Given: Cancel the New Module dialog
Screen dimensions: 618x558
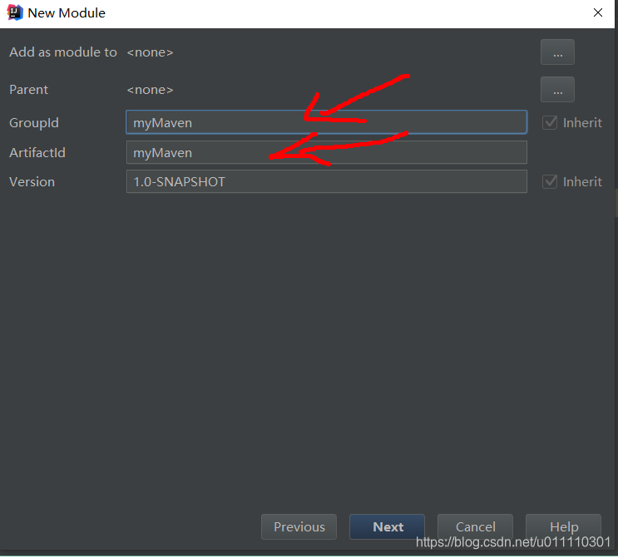Looking at the screenshot, I should (x=475, y=526).
